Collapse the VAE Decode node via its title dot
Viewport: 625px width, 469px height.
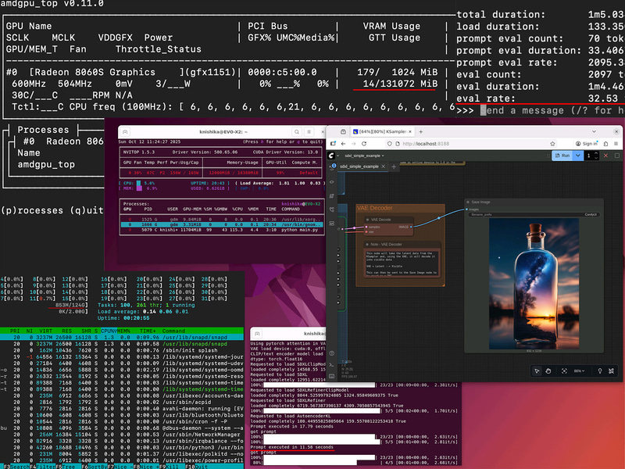367,220
